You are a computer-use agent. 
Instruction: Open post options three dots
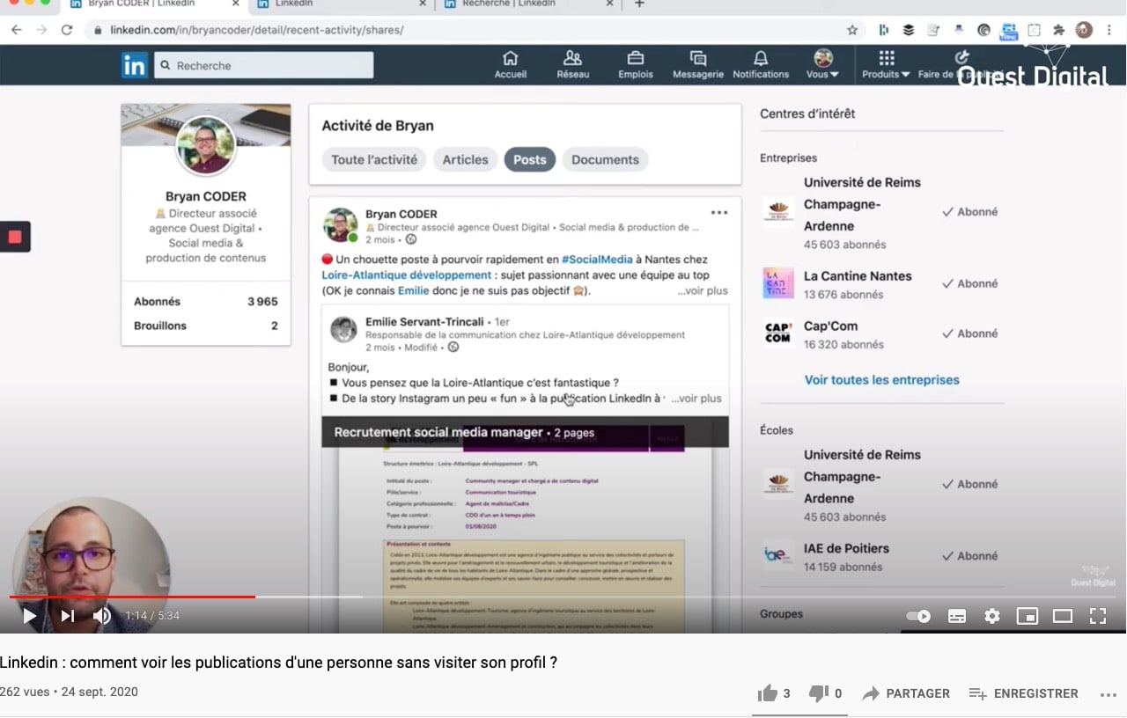pyautogui.click(x=719, y=213)
